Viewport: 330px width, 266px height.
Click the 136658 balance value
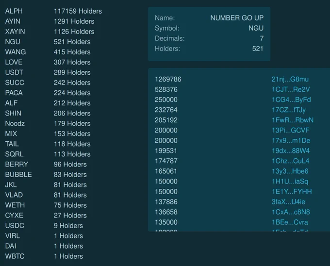166,212
